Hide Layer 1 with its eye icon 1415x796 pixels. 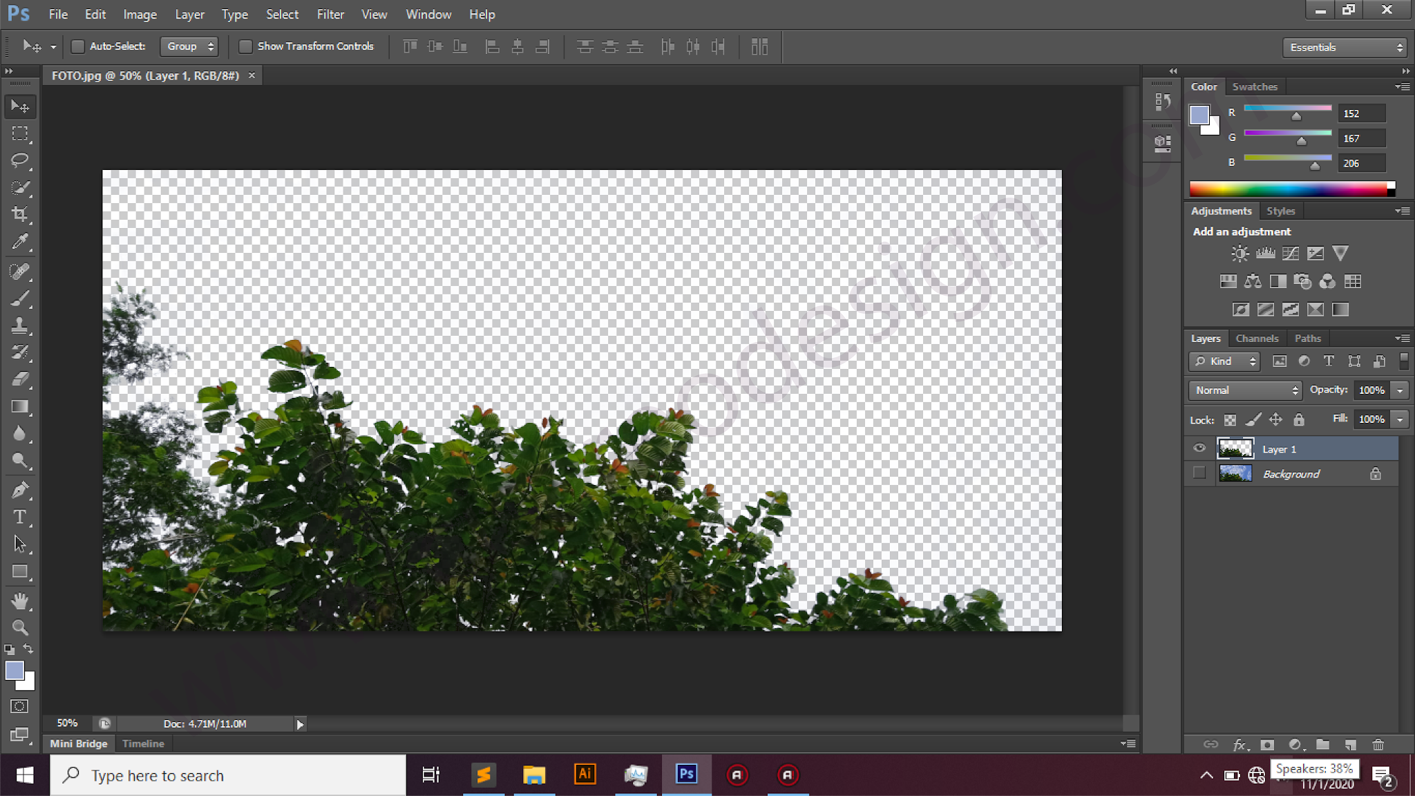coord(1199,448)
